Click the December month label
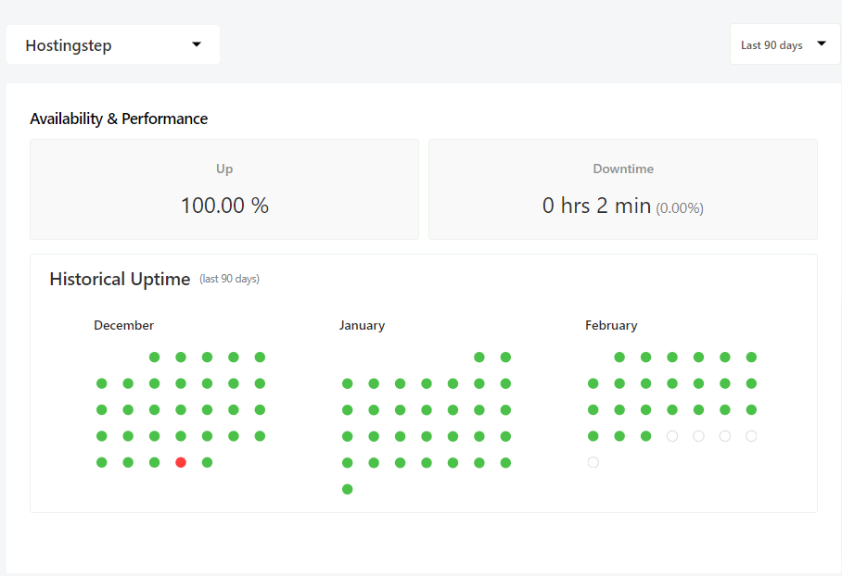The height and width of the screenshot is (576, 842). point(124,325)
